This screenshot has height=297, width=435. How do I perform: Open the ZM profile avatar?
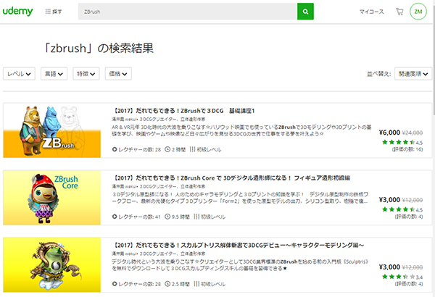(418, 12)
